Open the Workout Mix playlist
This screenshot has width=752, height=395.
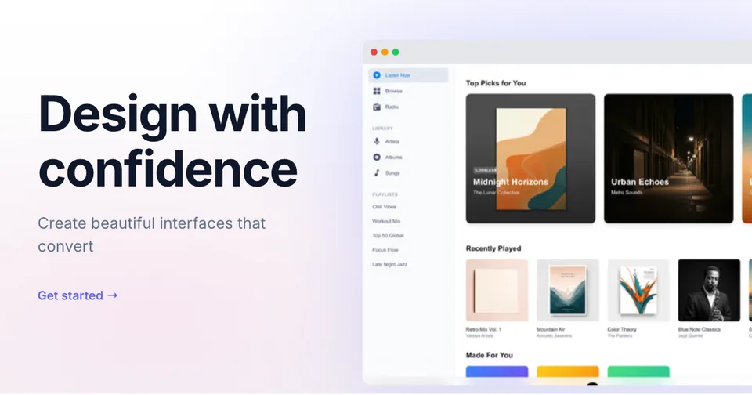[x=386, y=221]
